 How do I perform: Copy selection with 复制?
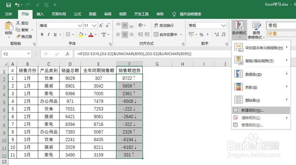click(x=22, y=30)
